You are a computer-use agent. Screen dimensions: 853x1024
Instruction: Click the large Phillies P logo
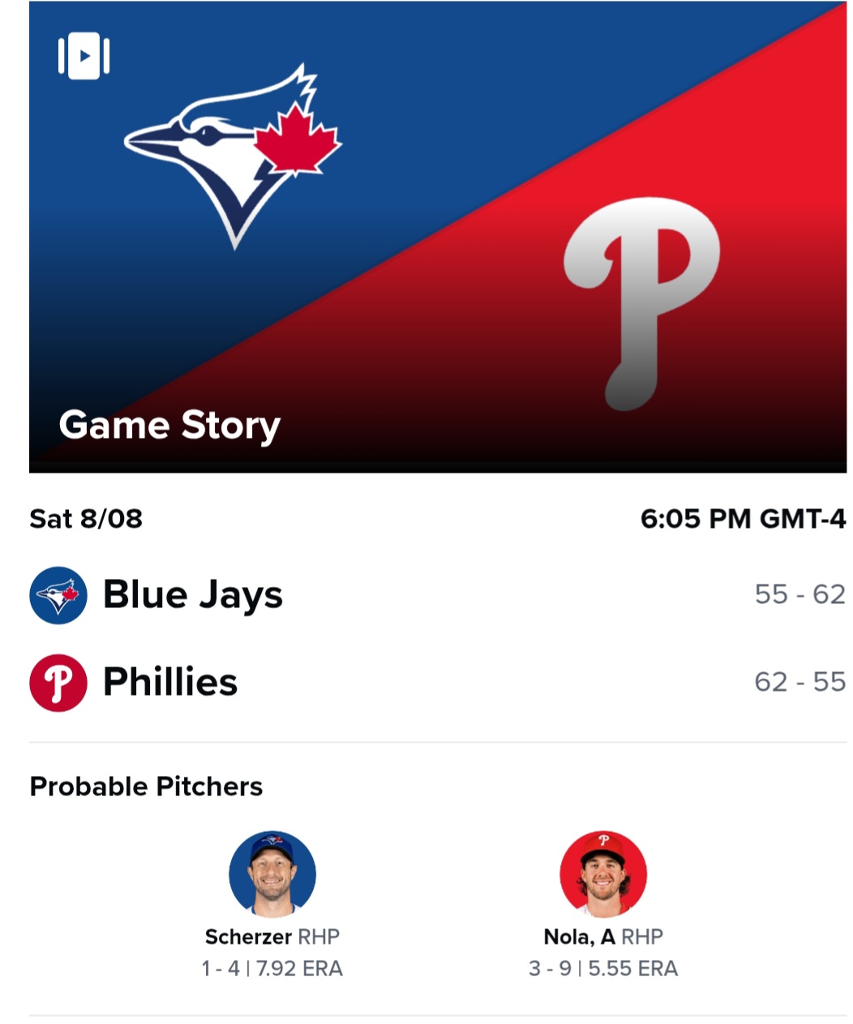pyautogui.click(x=641, y=304)
